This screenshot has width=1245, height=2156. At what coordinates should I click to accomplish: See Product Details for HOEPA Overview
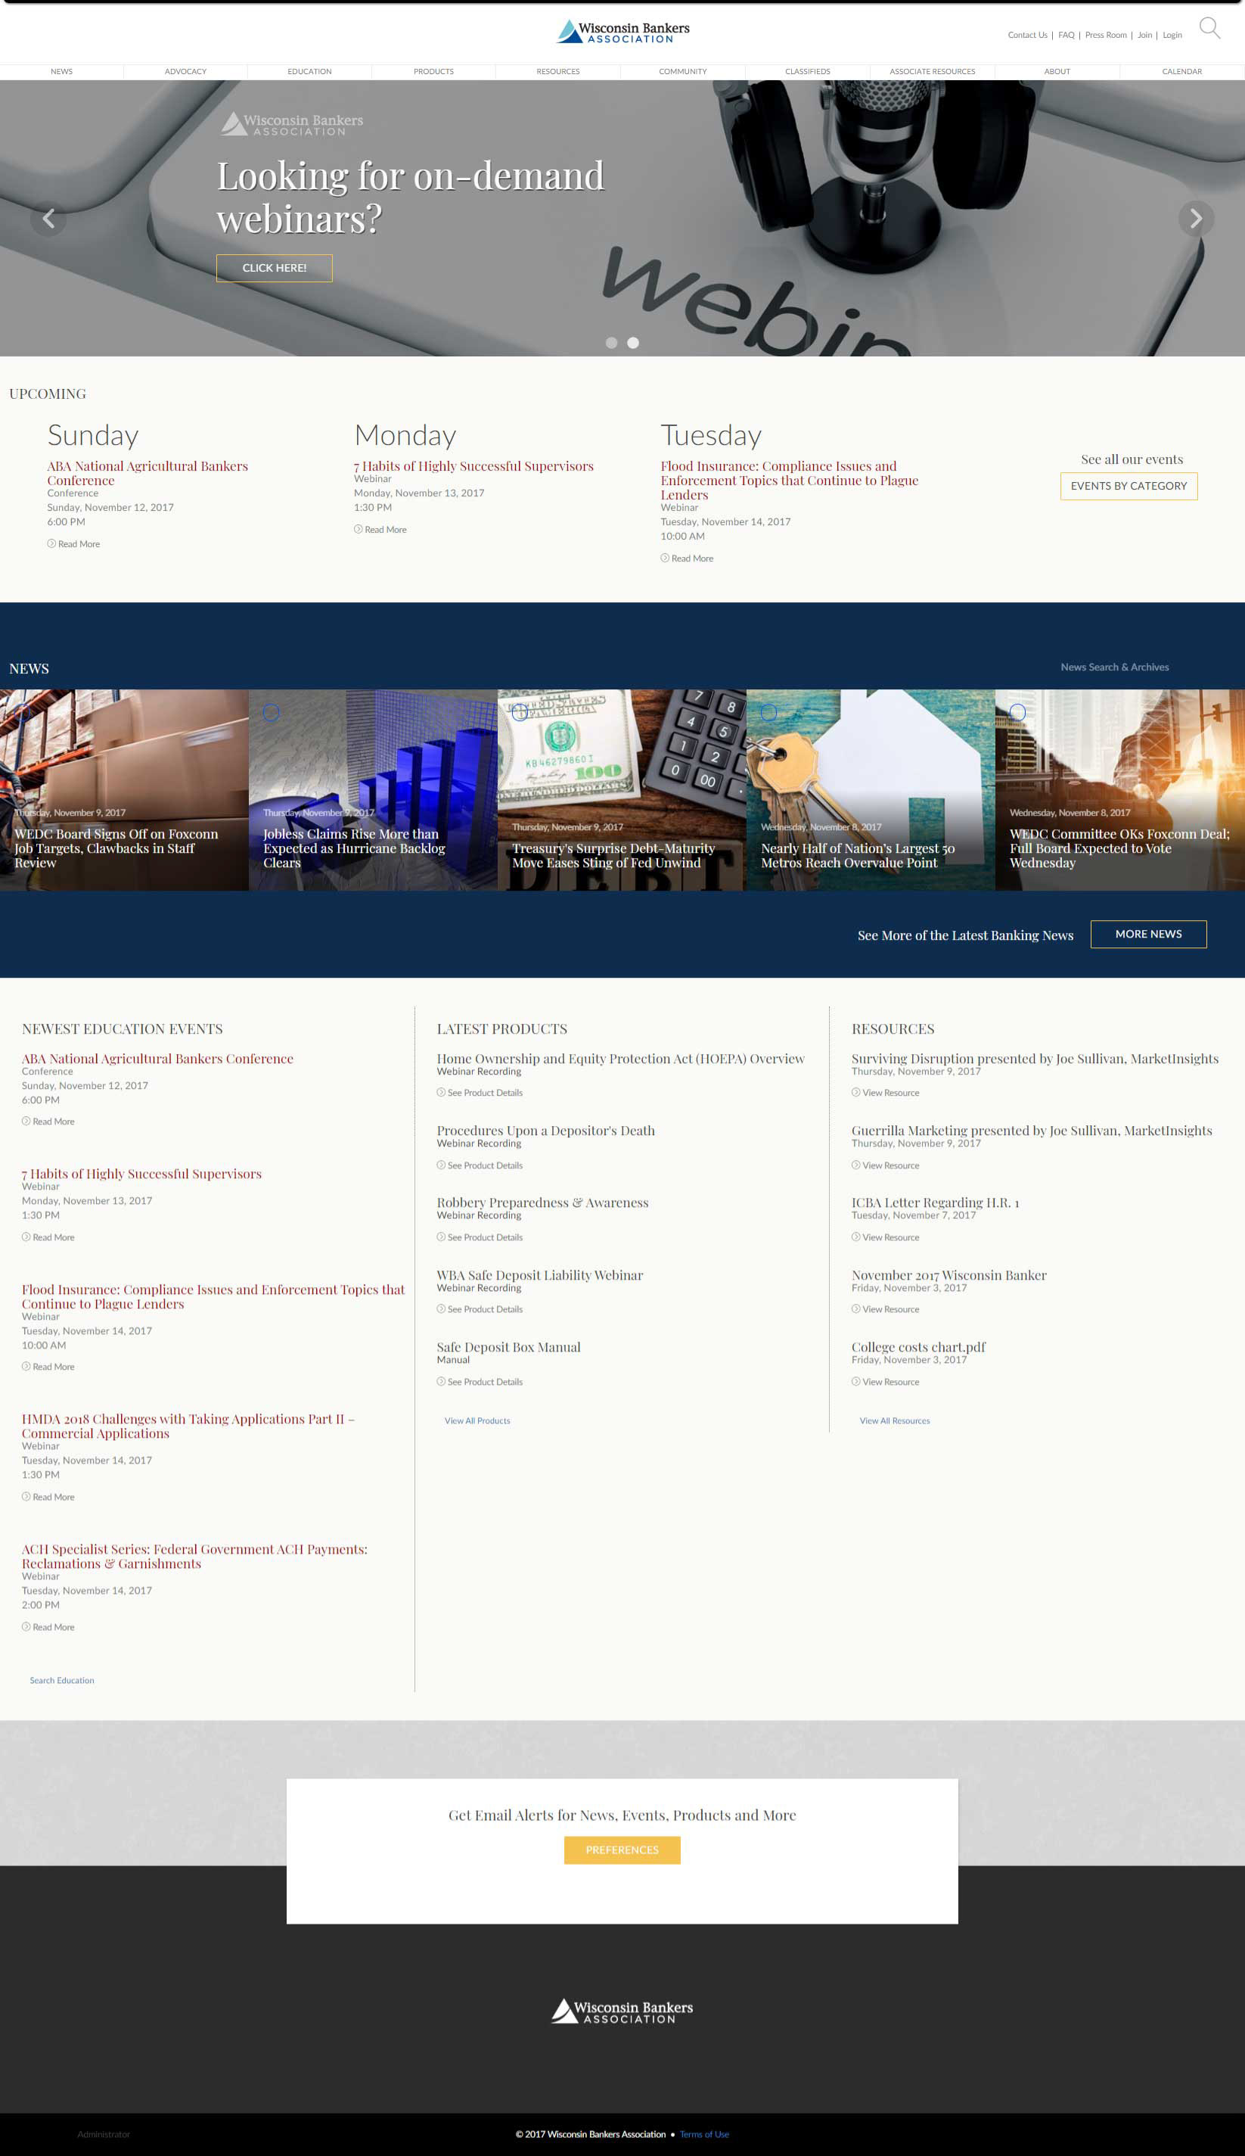pyautogui.click(x=480, y=1093)
